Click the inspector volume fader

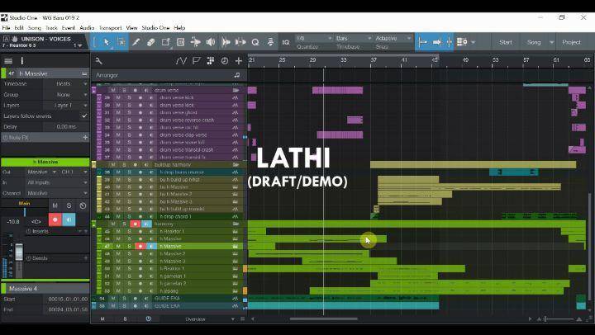pos(19,252)
